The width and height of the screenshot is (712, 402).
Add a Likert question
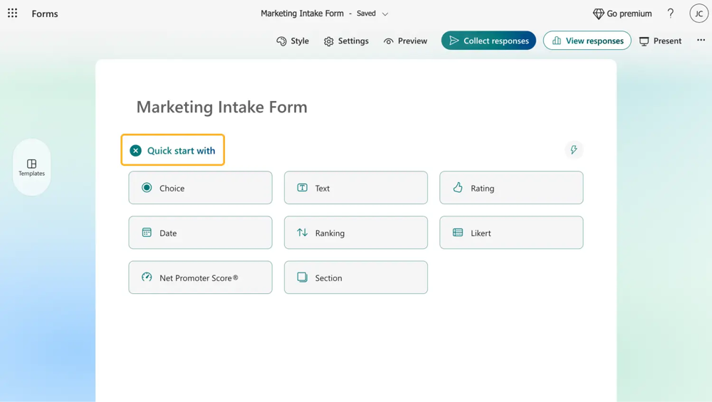tap(511, 233)
